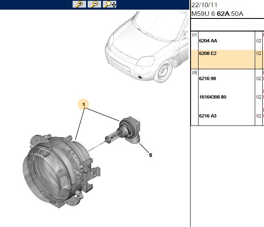The image size is (264, 227).
Task: Select the quantity 02 cell for 6204 AA
Action: (x=259, y=41)
